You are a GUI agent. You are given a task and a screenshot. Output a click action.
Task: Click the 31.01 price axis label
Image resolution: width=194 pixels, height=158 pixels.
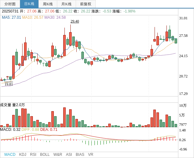[183, 18]
